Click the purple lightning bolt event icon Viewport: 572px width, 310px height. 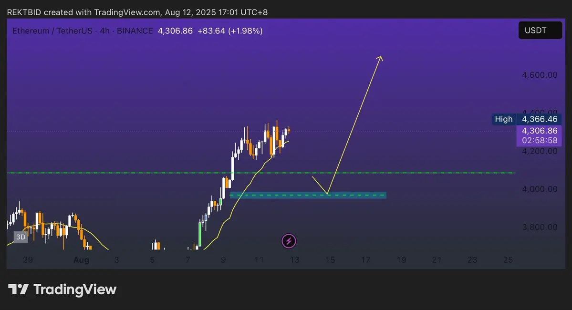click(x=289, y=241)
